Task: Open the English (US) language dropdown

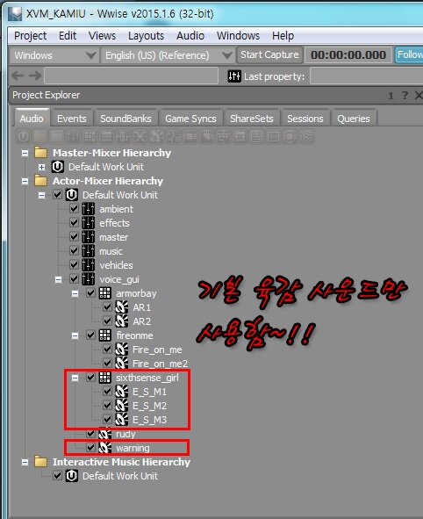Action: 168,55
